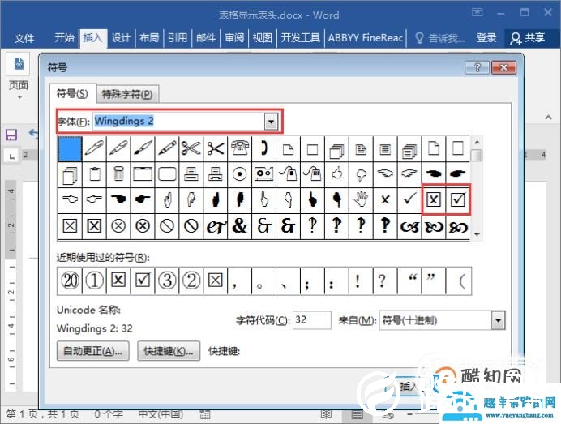Open the 设计 ribbon tab
The image size is (561, 424).
pyautogui.click(x=121, y=37)
